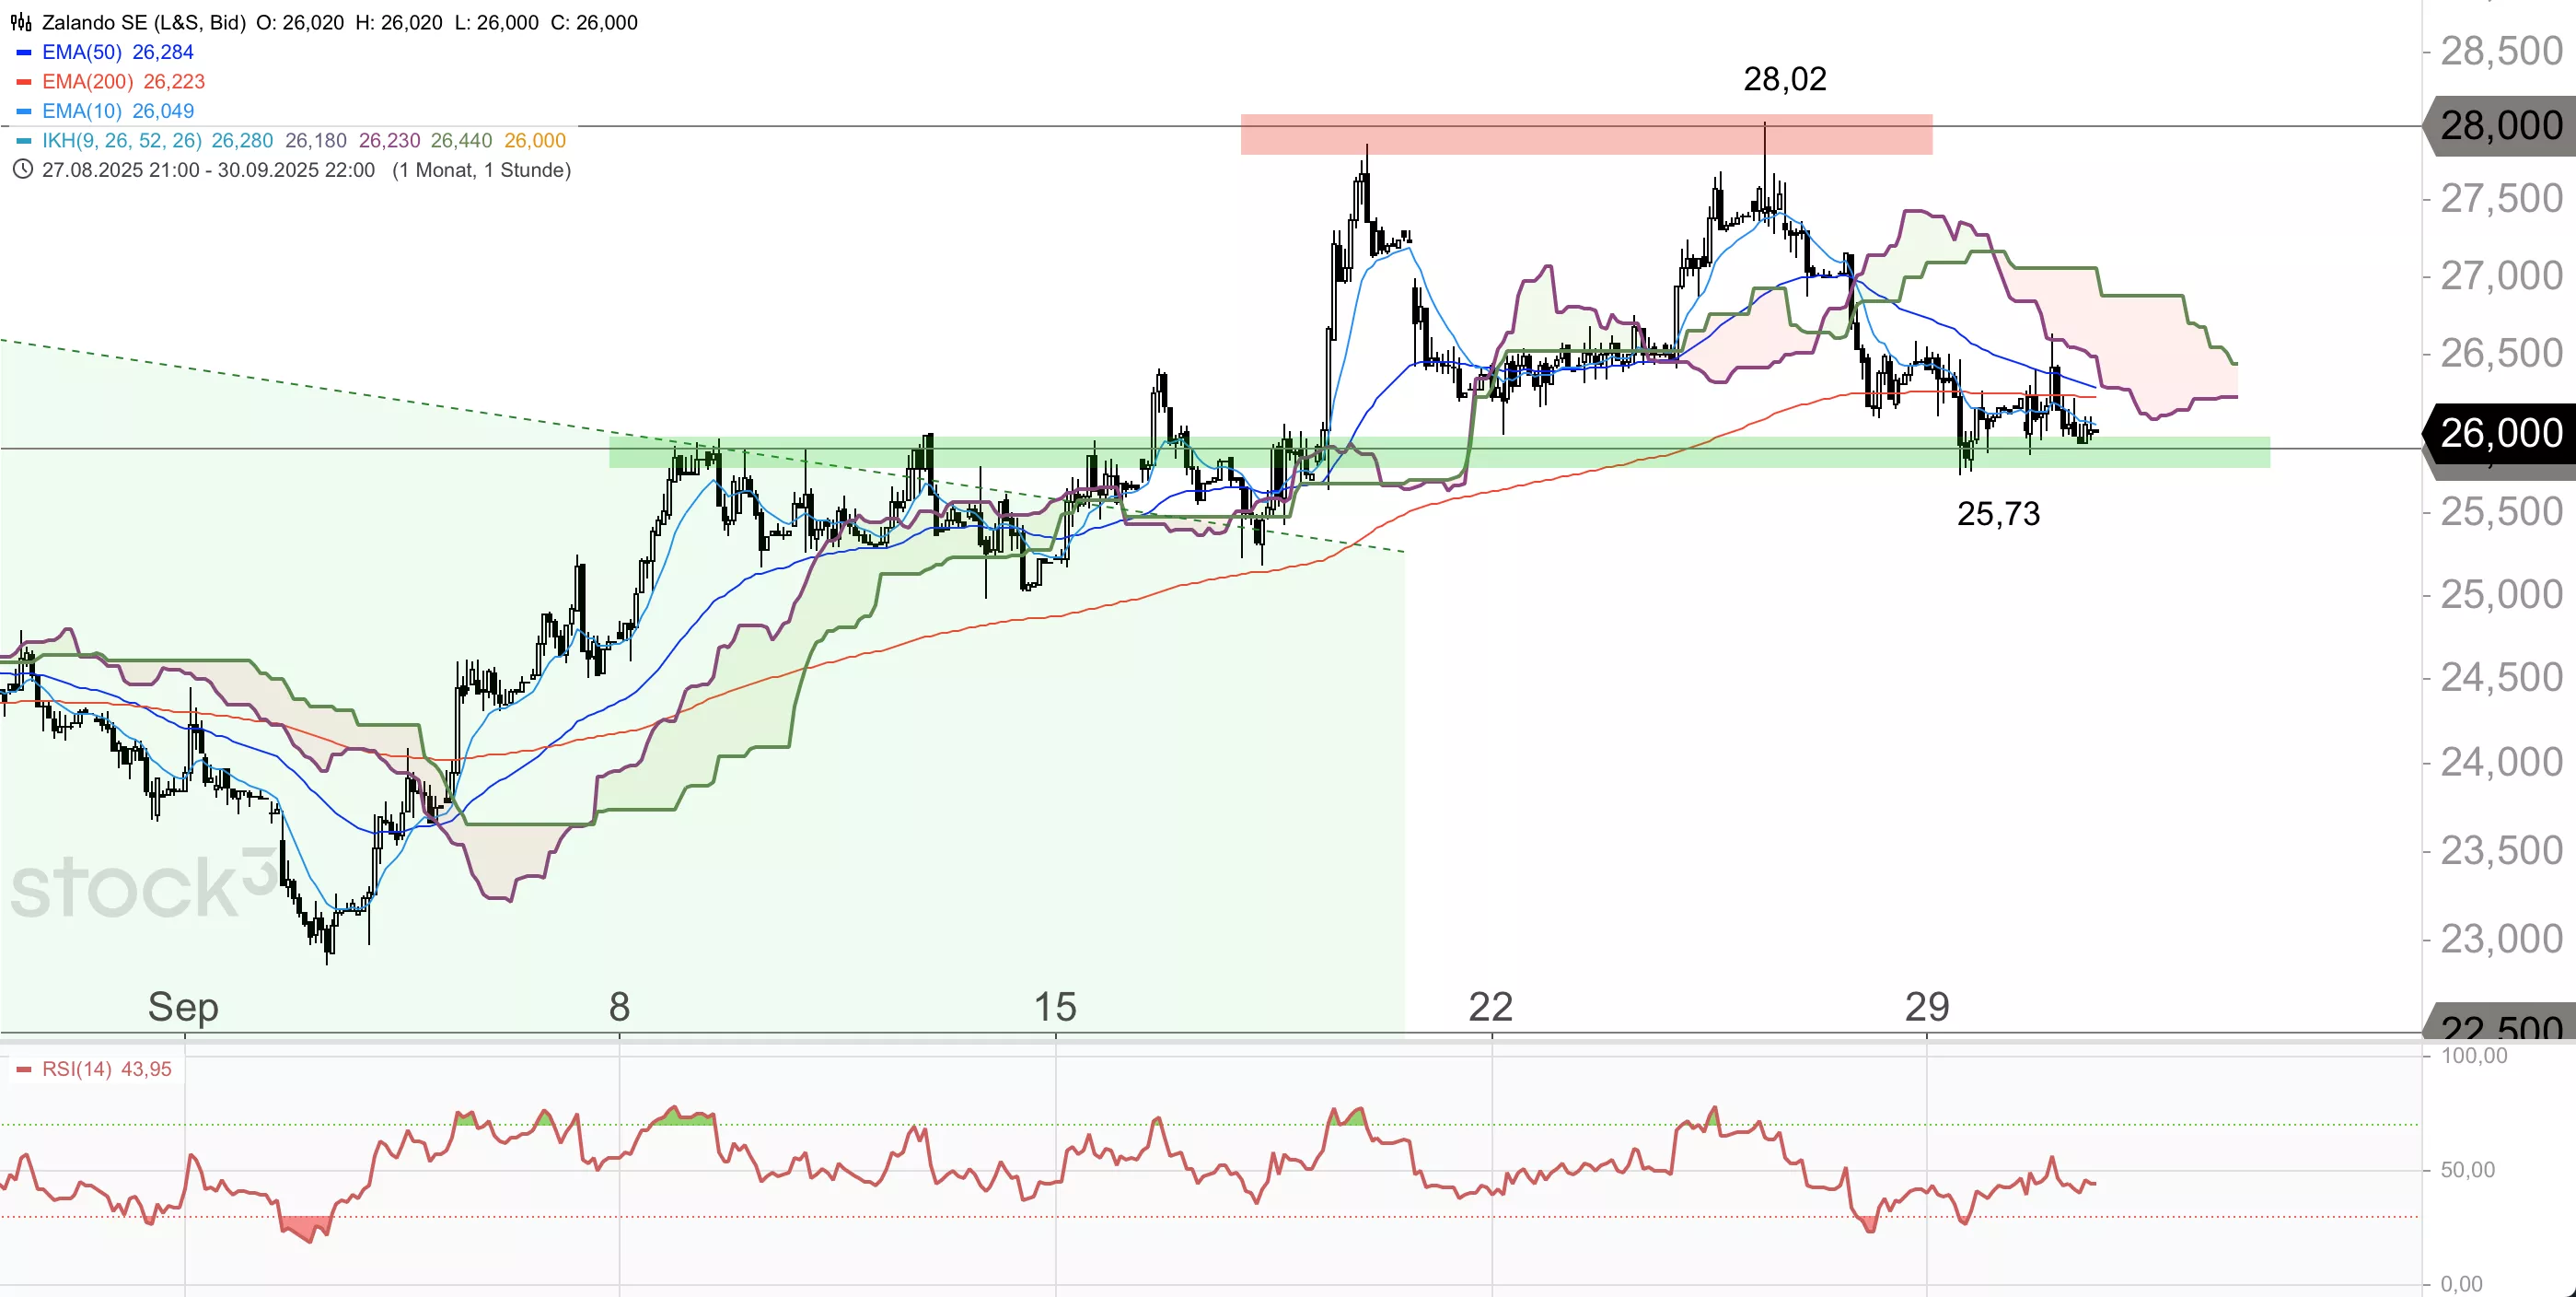Viewport: 2576px width, 1297px height.
Task: Click the candlestick chart-type icon beside Zalando SE
Action: [x=20, y=22]
